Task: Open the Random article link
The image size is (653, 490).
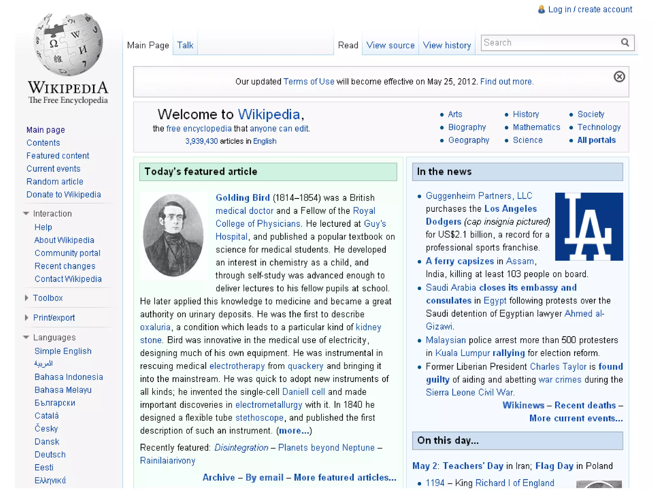Action: (55, 182)
